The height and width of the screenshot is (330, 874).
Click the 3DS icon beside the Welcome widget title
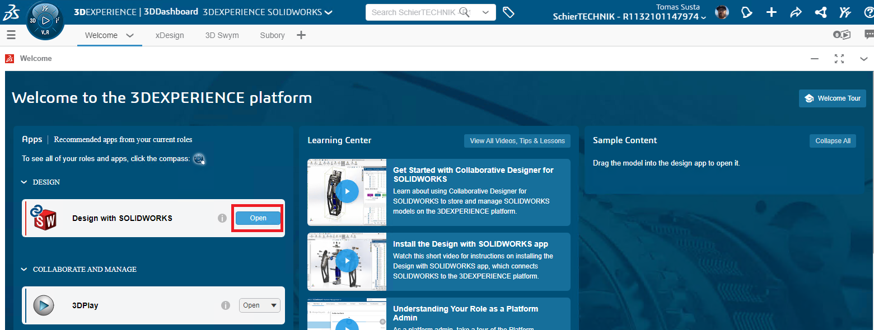(10, 58)
